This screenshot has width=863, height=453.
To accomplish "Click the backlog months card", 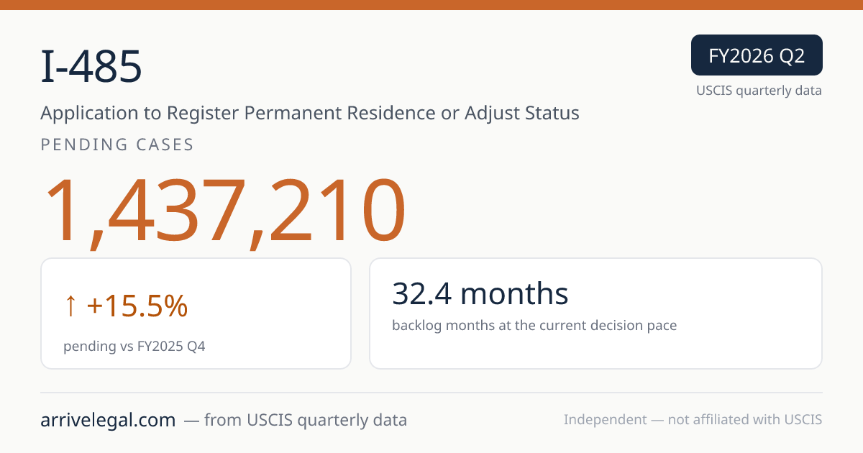I will click(595, 314).
